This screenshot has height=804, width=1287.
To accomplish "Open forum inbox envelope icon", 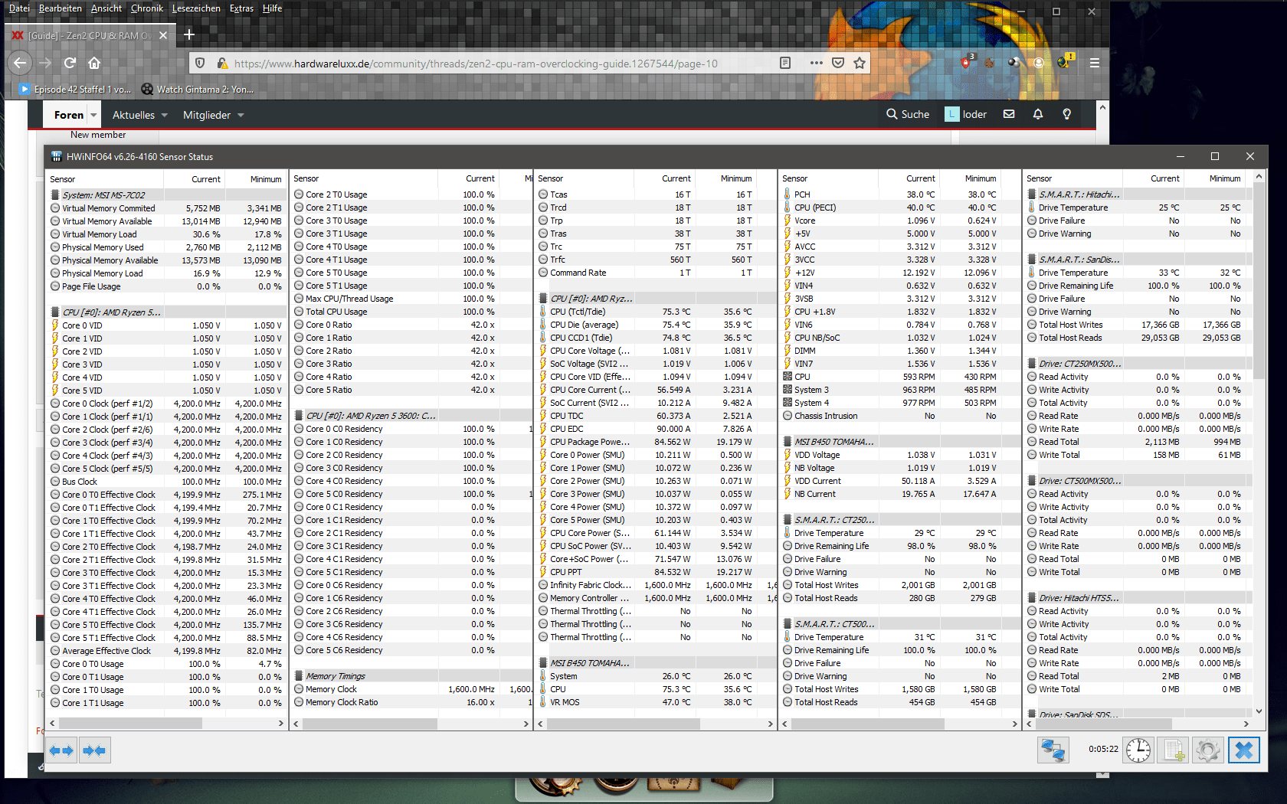I will (x=1009, y=114).
